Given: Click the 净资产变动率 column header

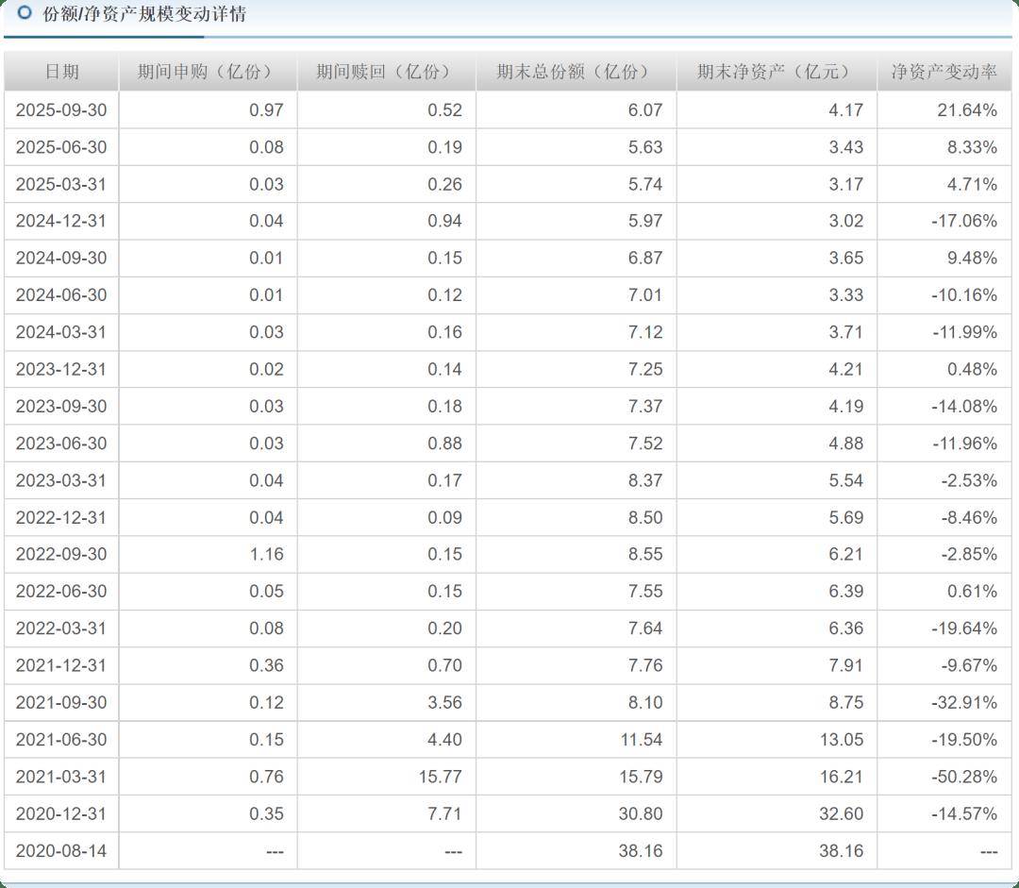Looking at the screenshot, I should [x=944, y=73].
